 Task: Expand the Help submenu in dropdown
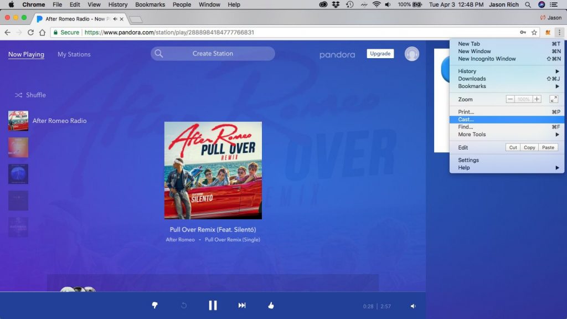coord(507,167)
